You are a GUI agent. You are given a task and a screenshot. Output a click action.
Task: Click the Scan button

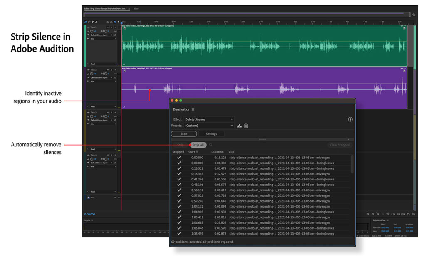pos(184,134)
